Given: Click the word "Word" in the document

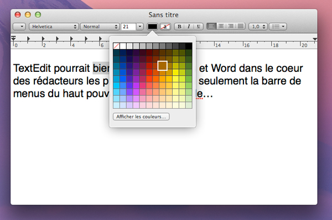Looking at the screenshot, I should (224, 69).
